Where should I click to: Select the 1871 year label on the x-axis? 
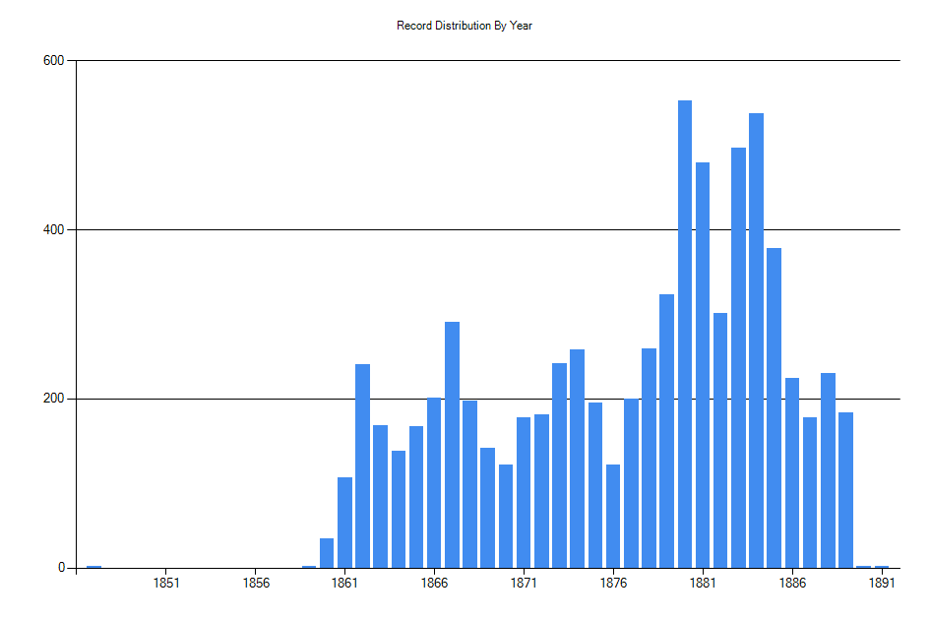coord(524,584)
